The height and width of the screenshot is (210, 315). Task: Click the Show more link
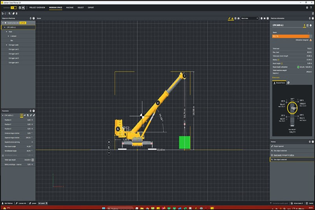(276, 77)
